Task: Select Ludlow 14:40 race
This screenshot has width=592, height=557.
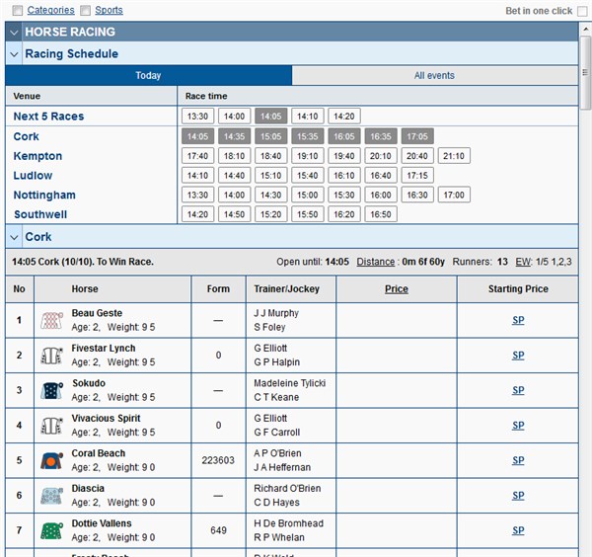Action: [x=235, y=176]
